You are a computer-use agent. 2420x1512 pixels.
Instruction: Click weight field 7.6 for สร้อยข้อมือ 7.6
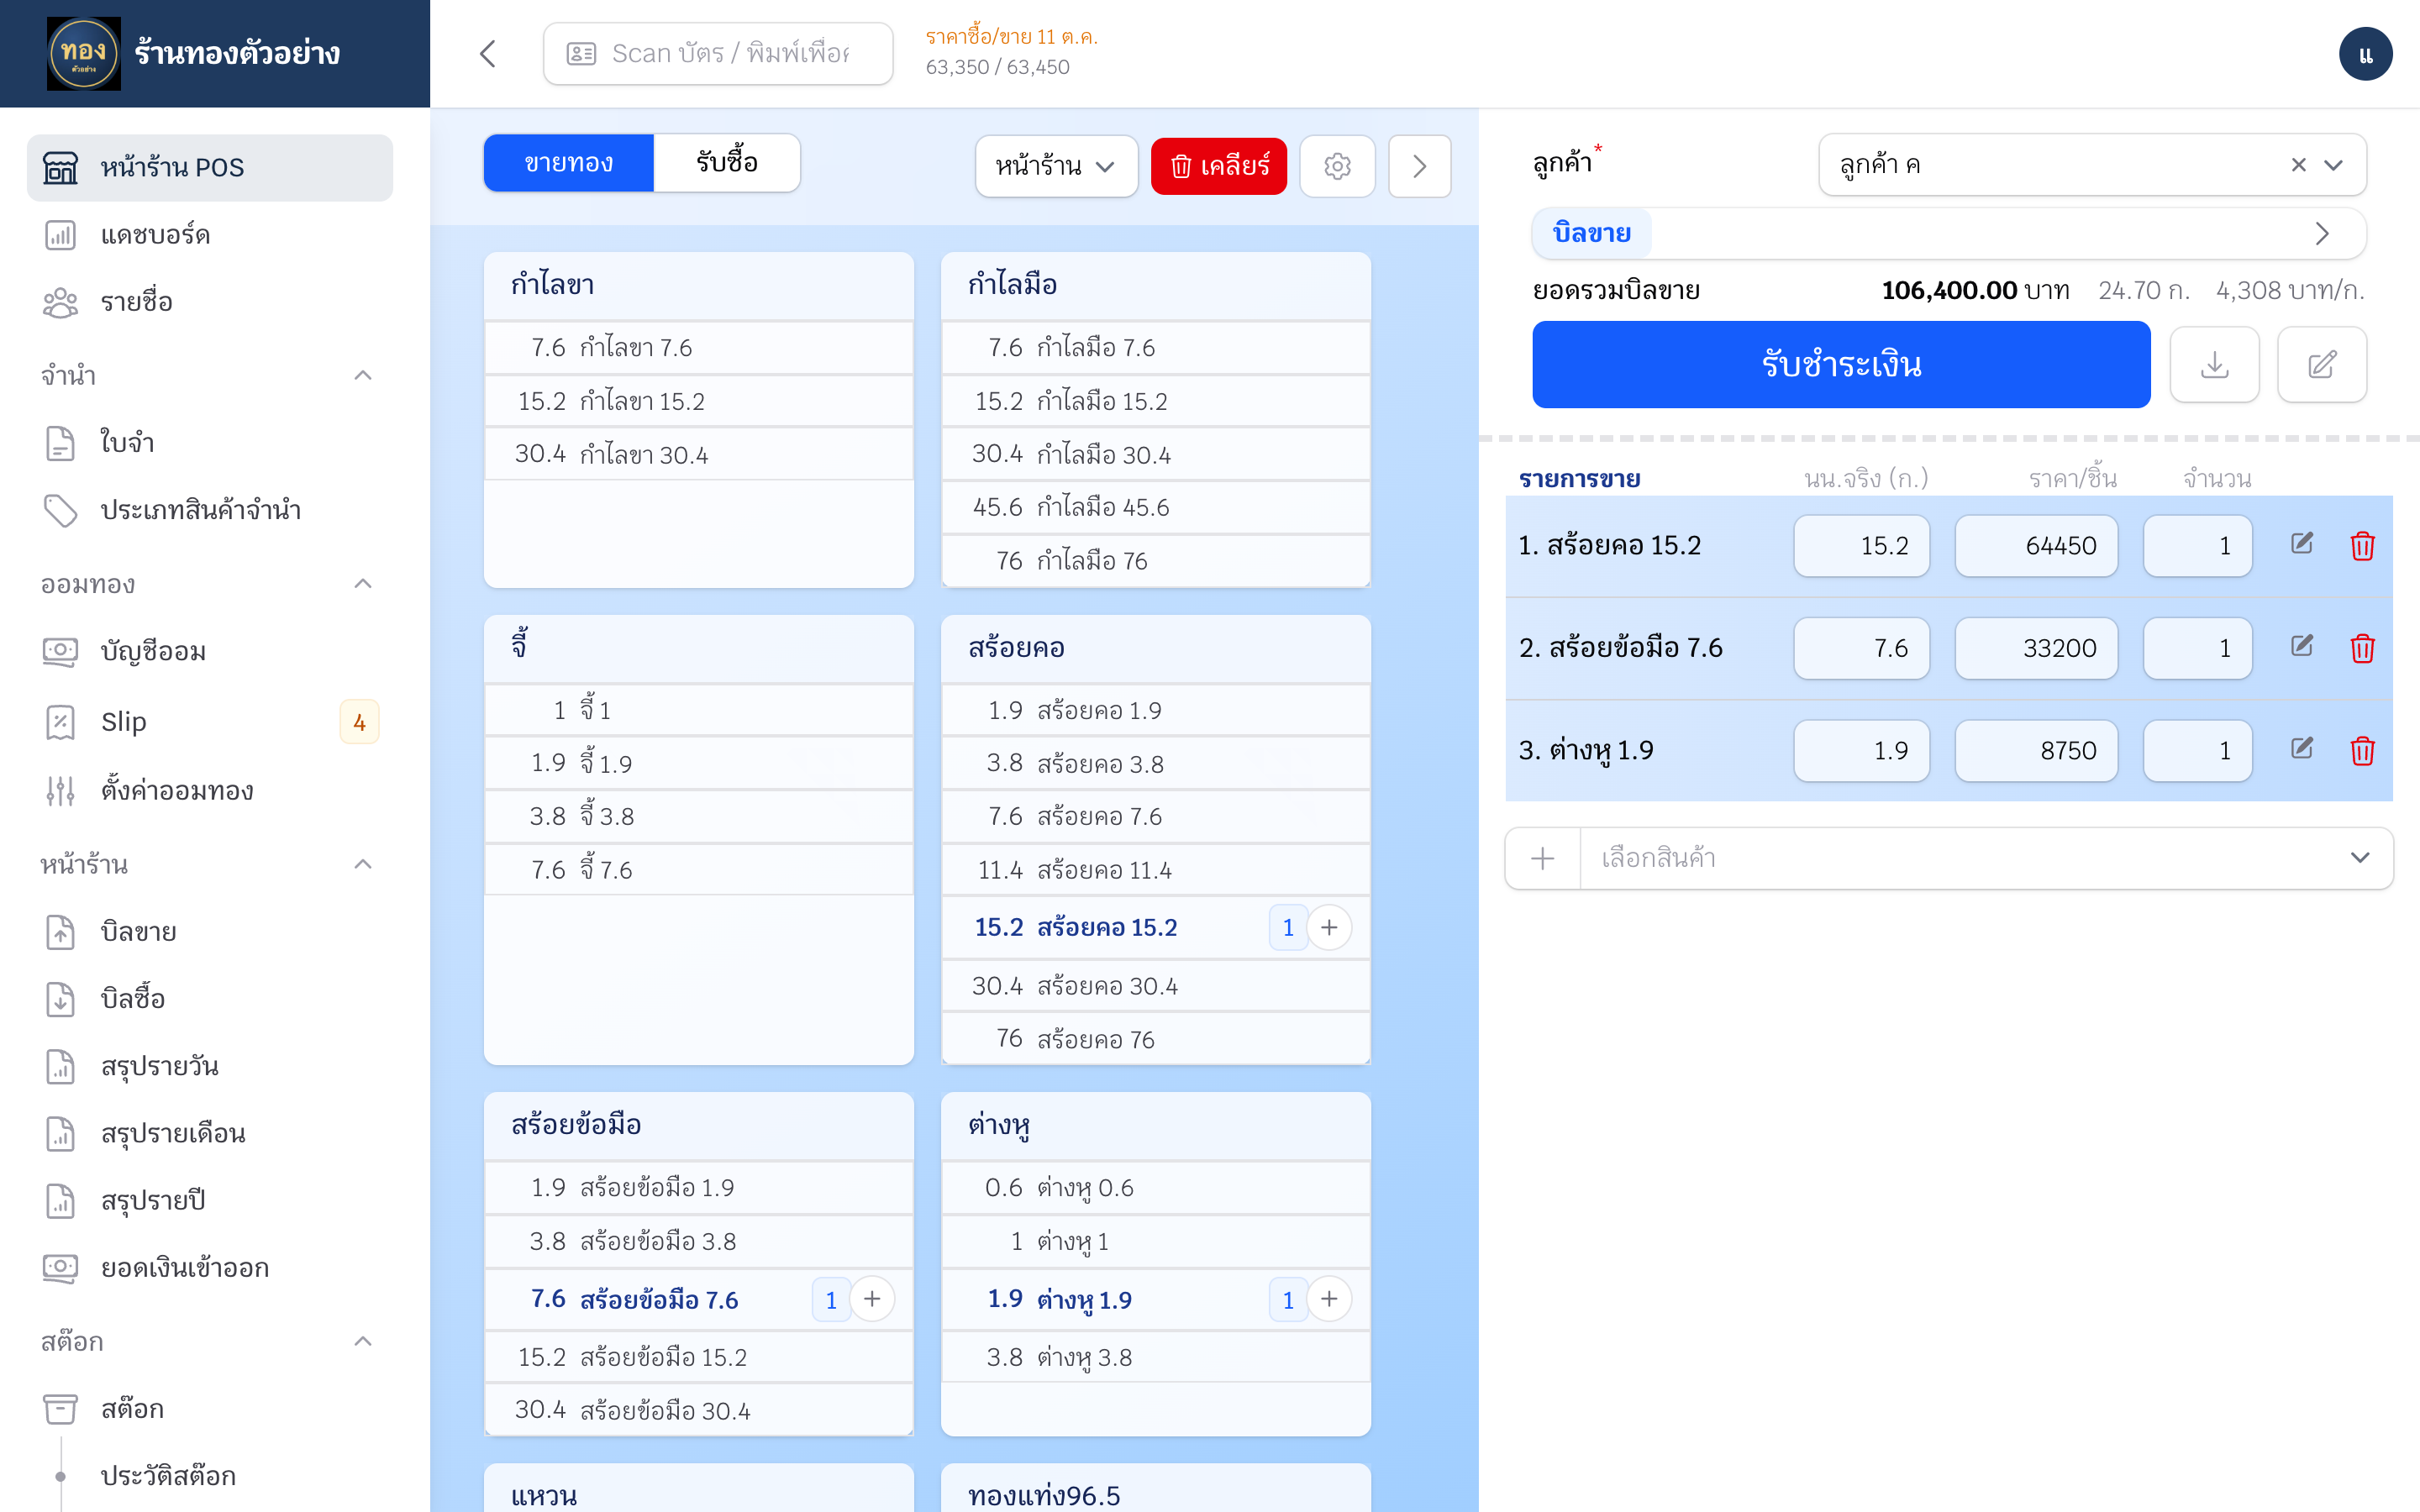(x=1861, y=648)
